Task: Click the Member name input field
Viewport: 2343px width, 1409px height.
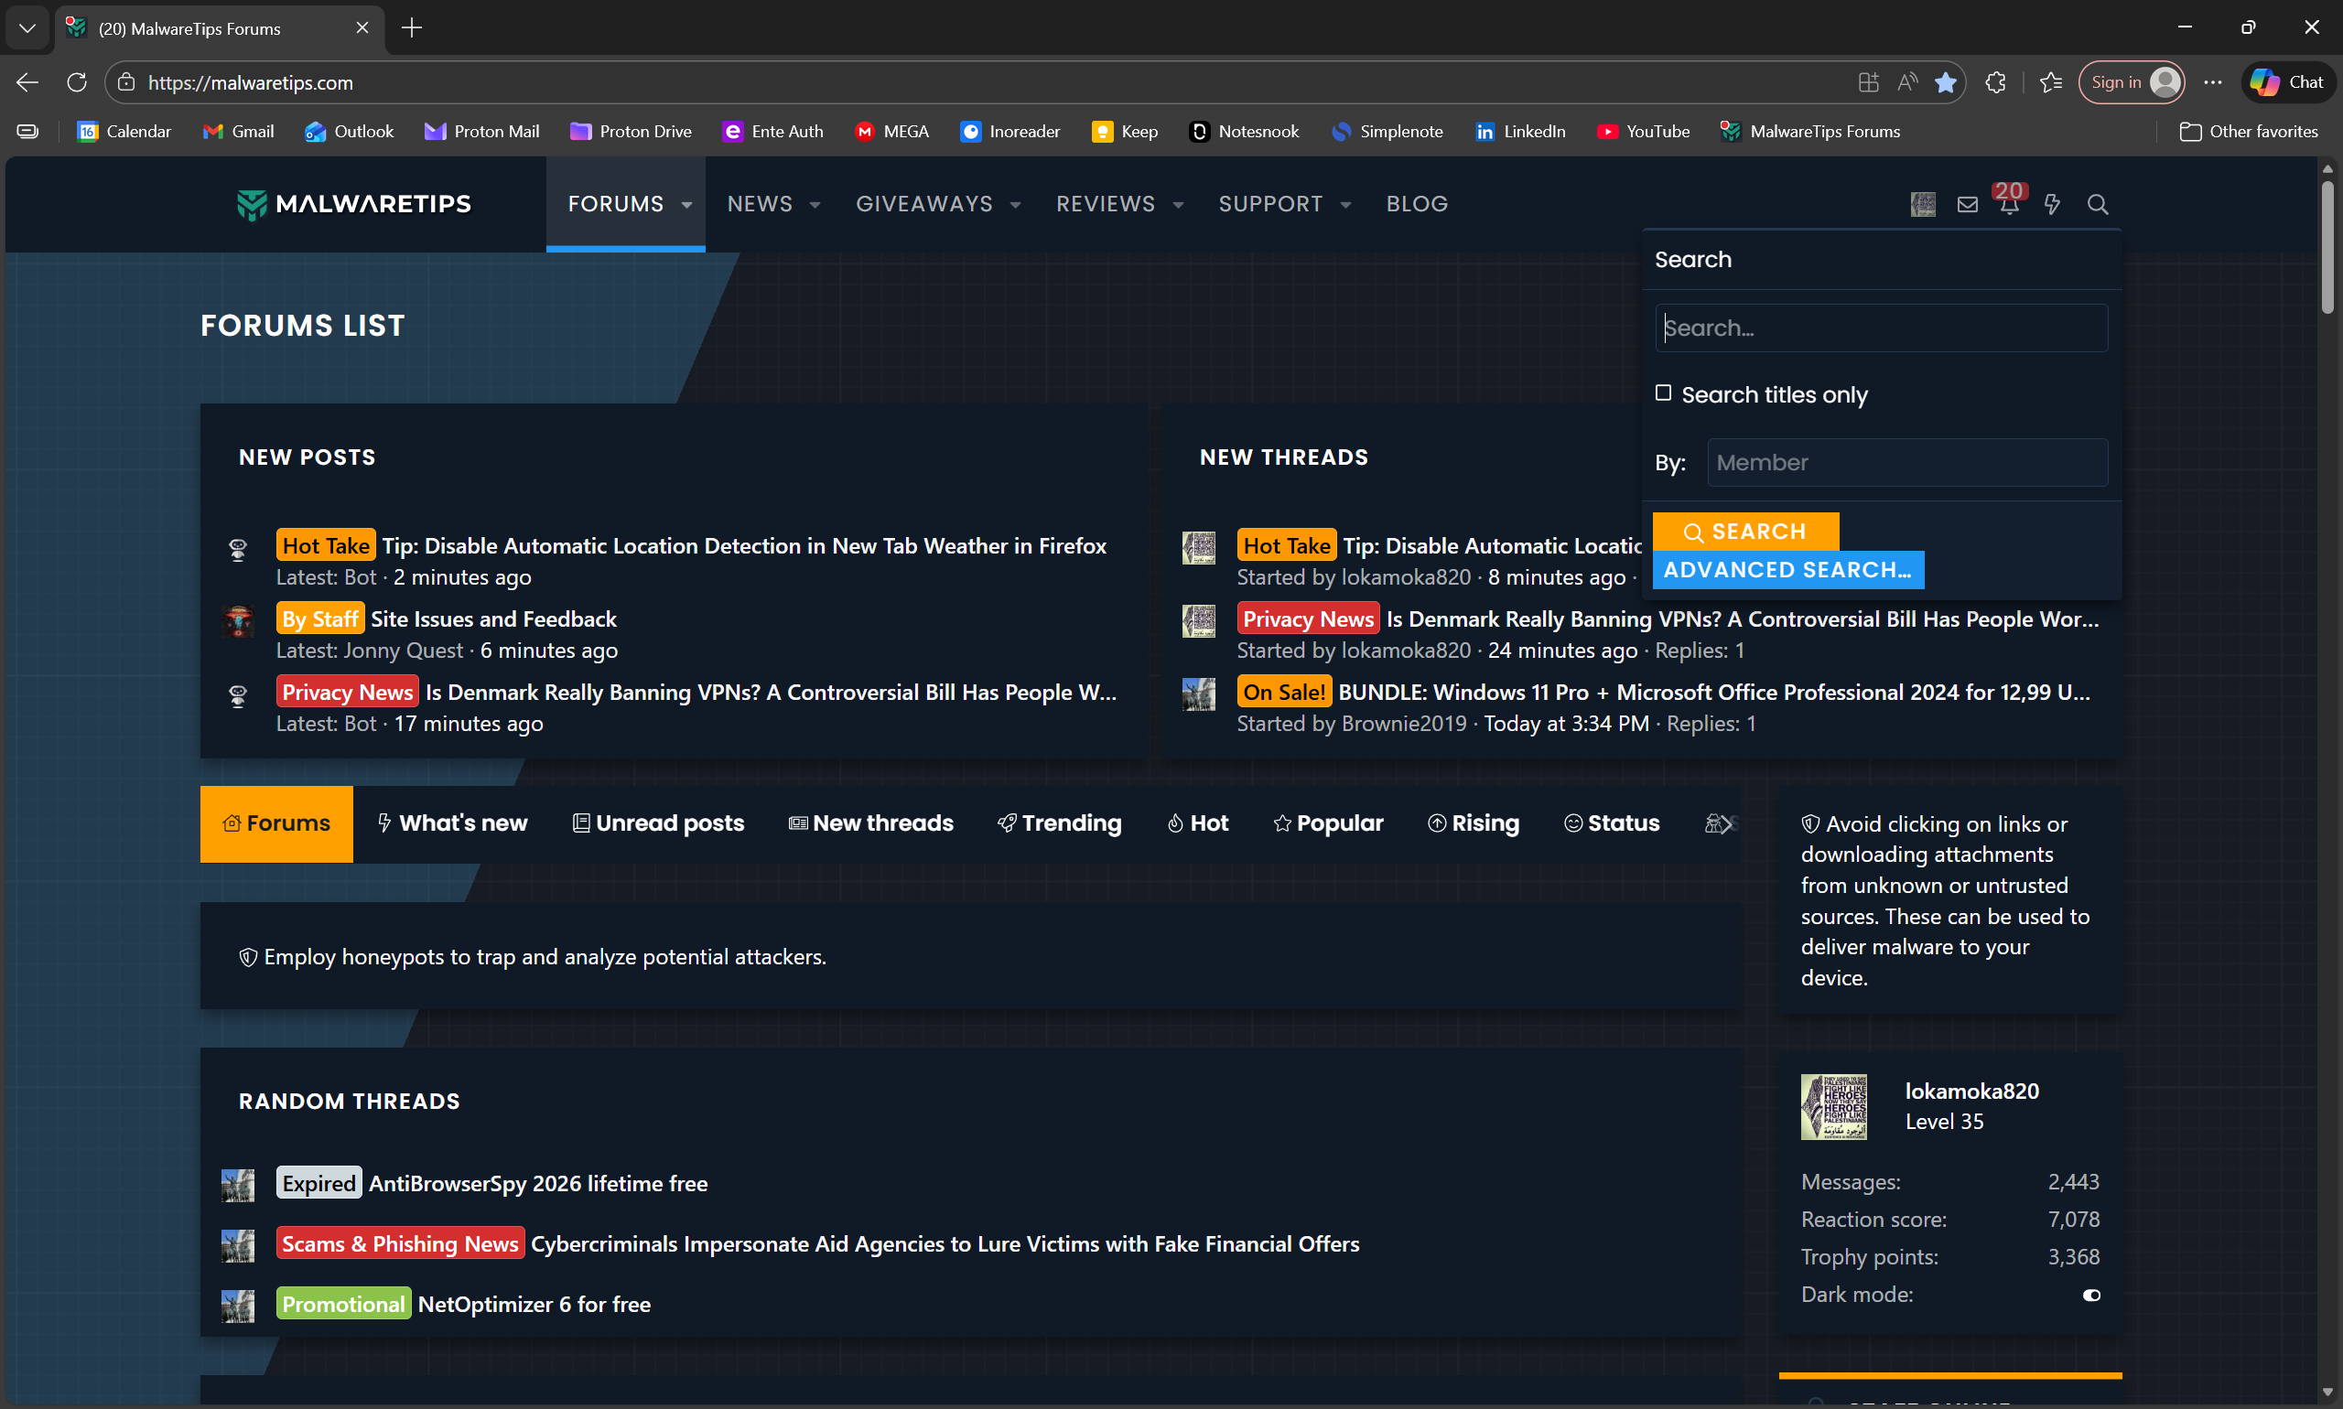Action: tap(1907, 462)
